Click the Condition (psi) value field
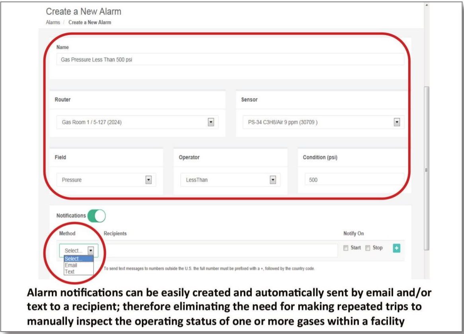Image resolution: width=464 pixels, height=334 pixels. click(354, 180)
